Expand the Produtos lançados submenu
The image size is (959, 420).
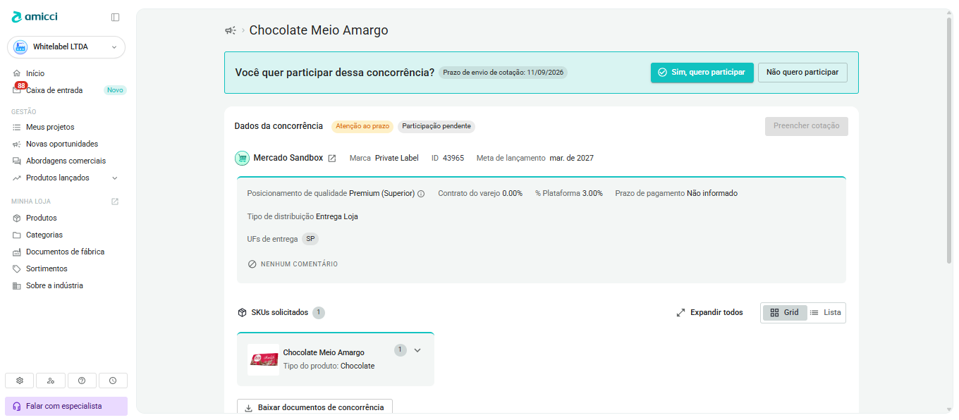115,178
